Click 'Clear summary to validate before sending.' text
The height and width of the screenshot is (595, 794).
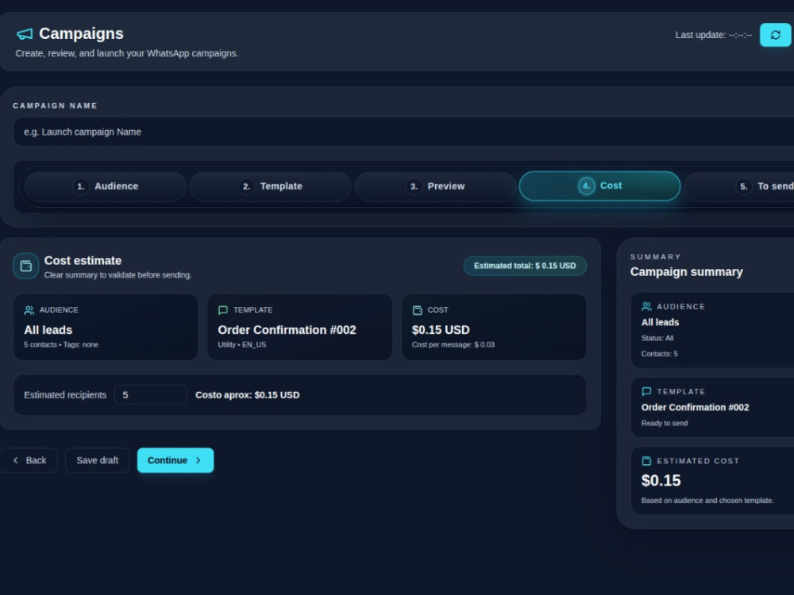(x=118, y=275)
